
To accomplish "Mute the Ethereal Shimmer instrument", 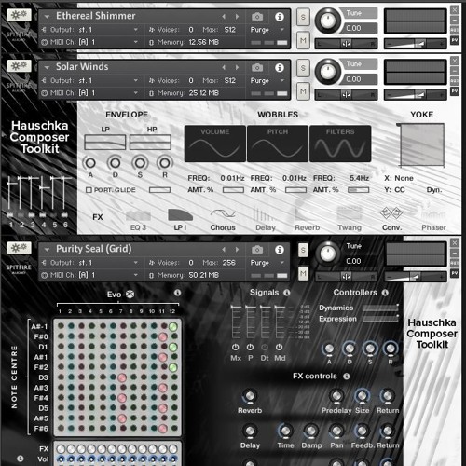I will (x=303, y=40).
